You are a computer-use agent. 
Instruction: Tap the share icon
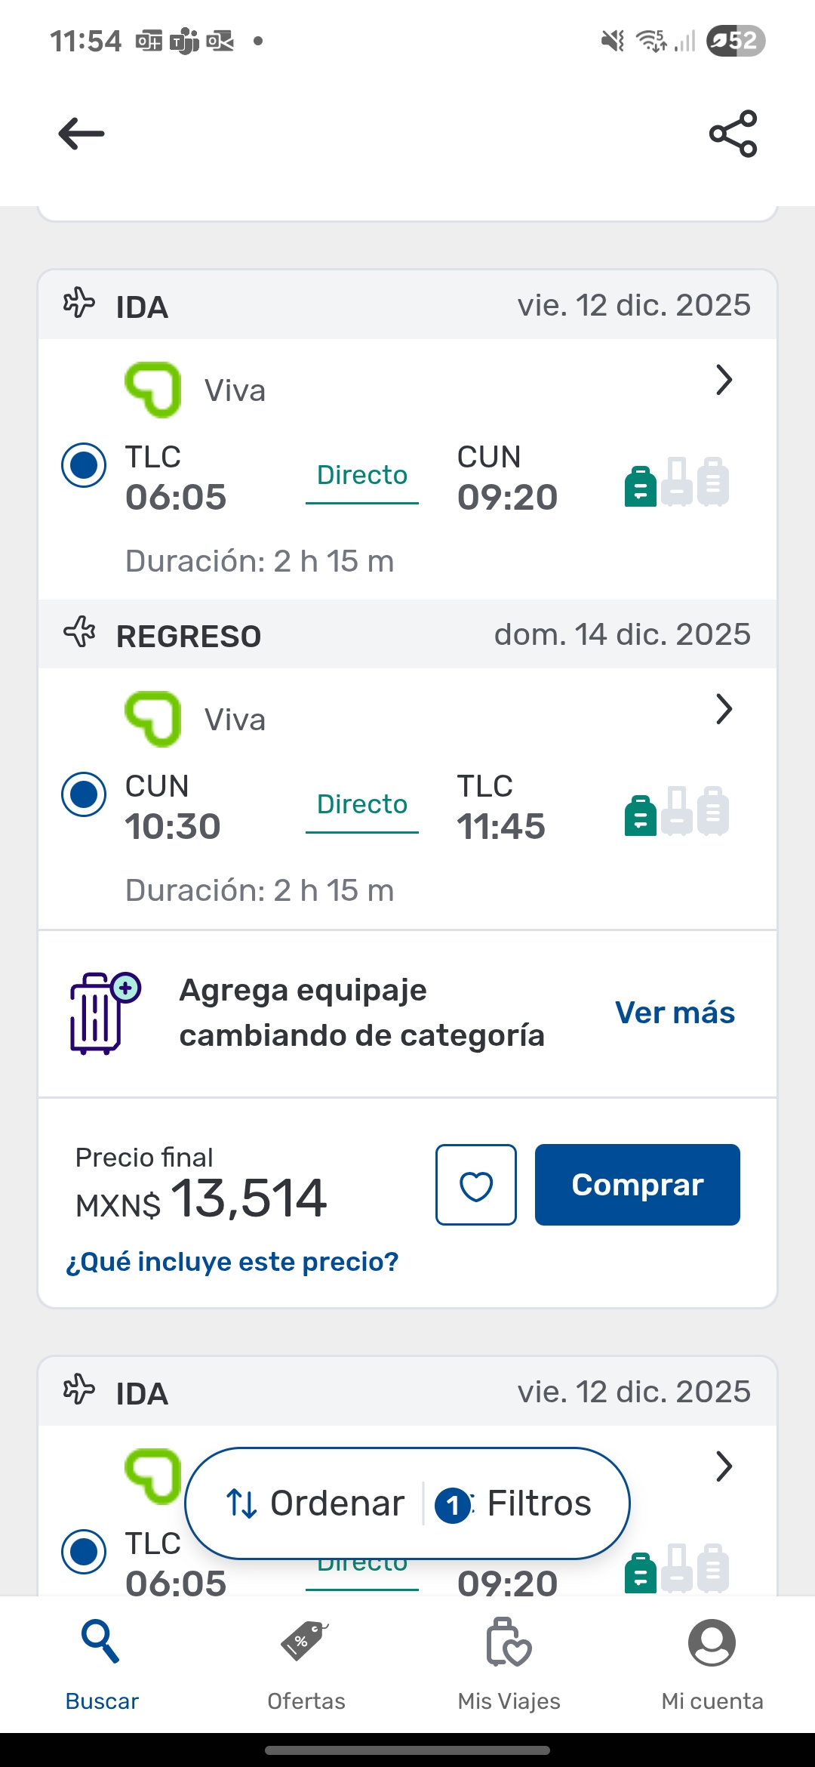733,134
